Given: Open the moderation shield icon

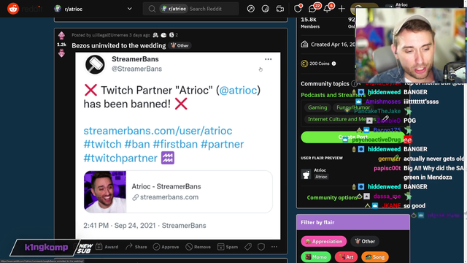Looking at the screenshot, I should [x=298, y=9].
